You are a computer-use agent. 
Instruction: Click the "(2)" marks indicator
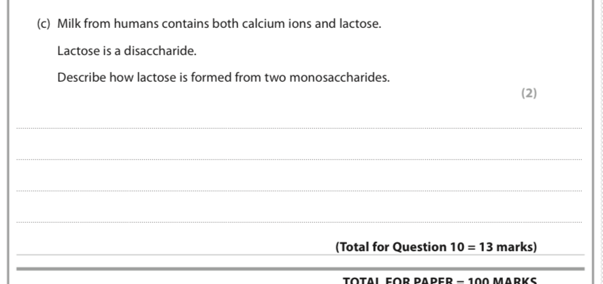(x=529, y=93)
